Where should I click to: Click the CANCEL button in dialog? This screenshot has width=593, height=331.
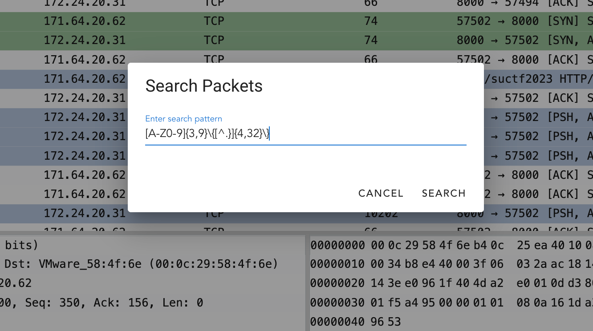point(381,193)
